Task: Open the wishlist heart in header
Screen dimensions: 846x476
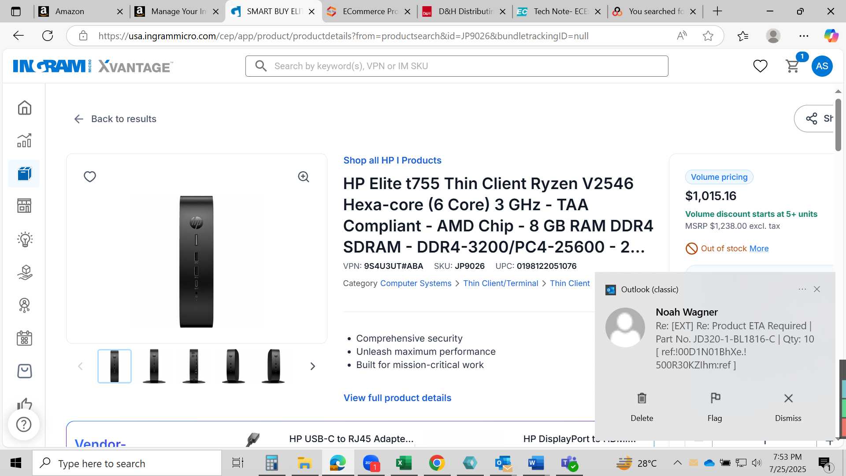Action: click(760, 66)
